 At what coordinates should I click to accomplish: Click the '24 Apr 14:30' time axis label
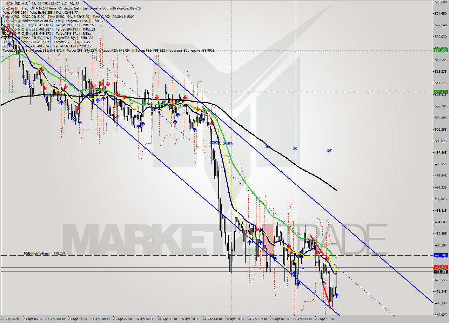[212, 319]
